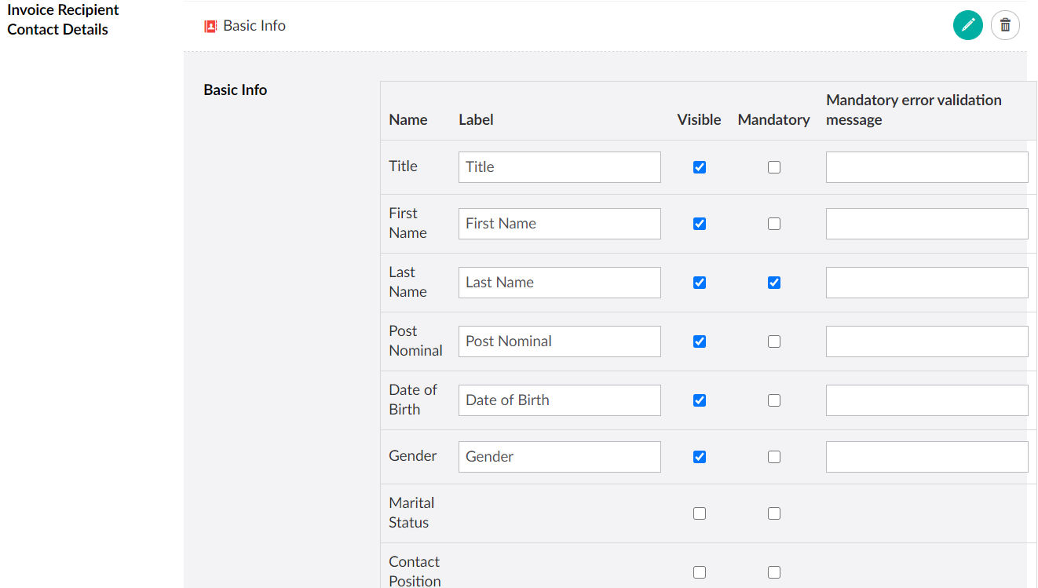Click Last Name's mandatory error validation message field
The width and height of the screenshot is (1038, 588).
(x=927, y=282)
